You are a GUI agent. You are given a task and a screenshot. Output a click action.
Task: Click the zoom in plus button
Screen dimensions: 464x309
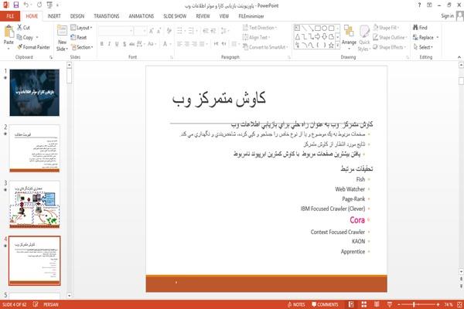tap(438, 304)
